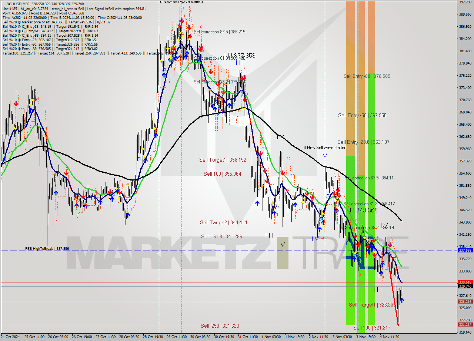Click the red 326.266 tag on price axis
The width and height of the screenshot is (474, 341).
click(465, 302)
